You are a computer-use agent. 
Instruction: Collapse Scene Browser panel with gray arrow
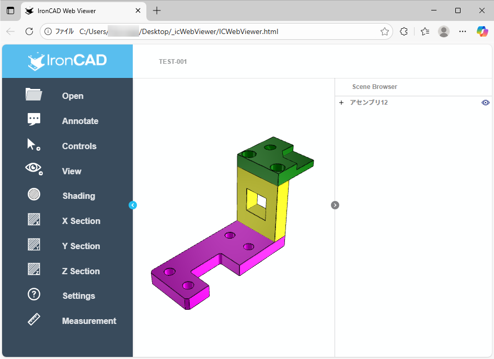pyautogui.click(x=335, y=205)
